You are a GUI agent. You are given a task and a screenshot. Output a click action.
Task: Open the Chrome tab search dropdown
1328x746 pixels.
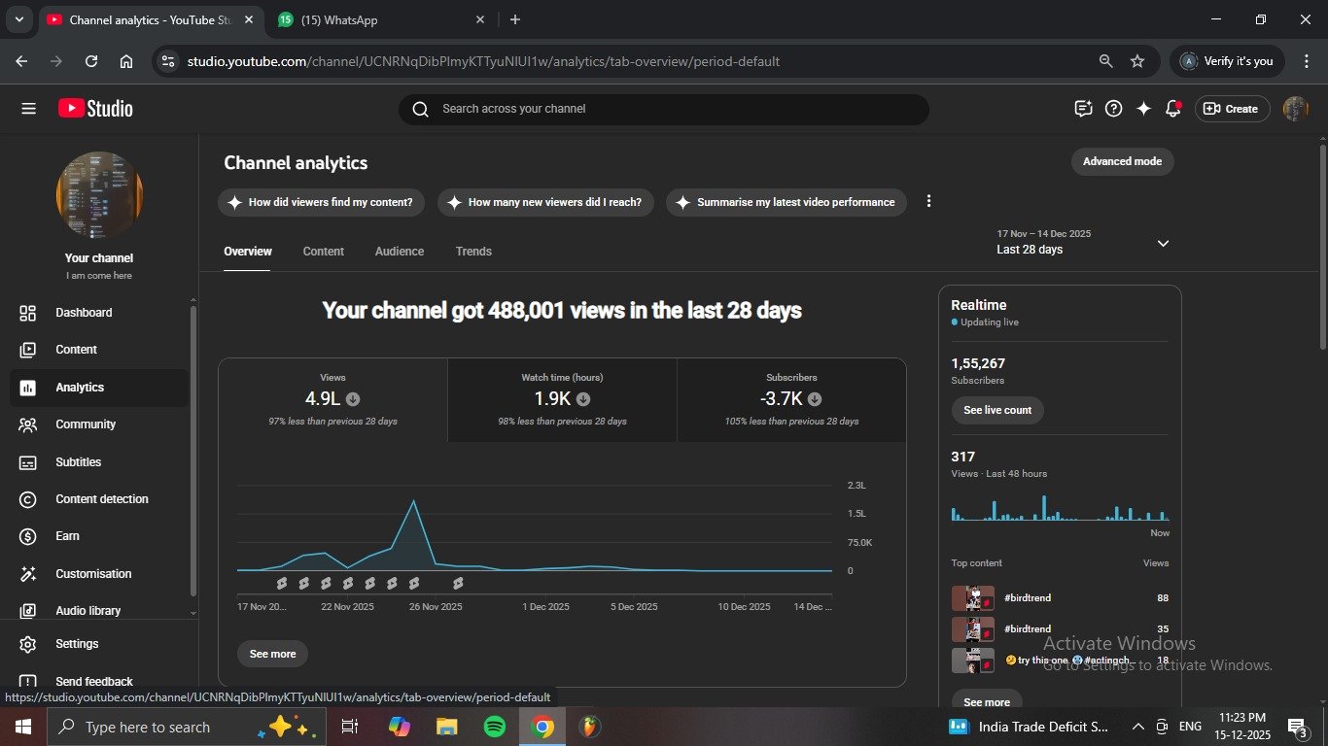click(18, 19)
